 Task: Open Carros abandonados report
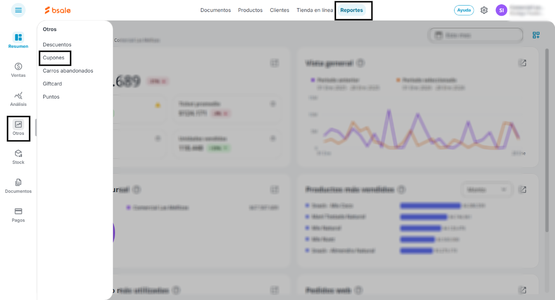tap(68, 71)
